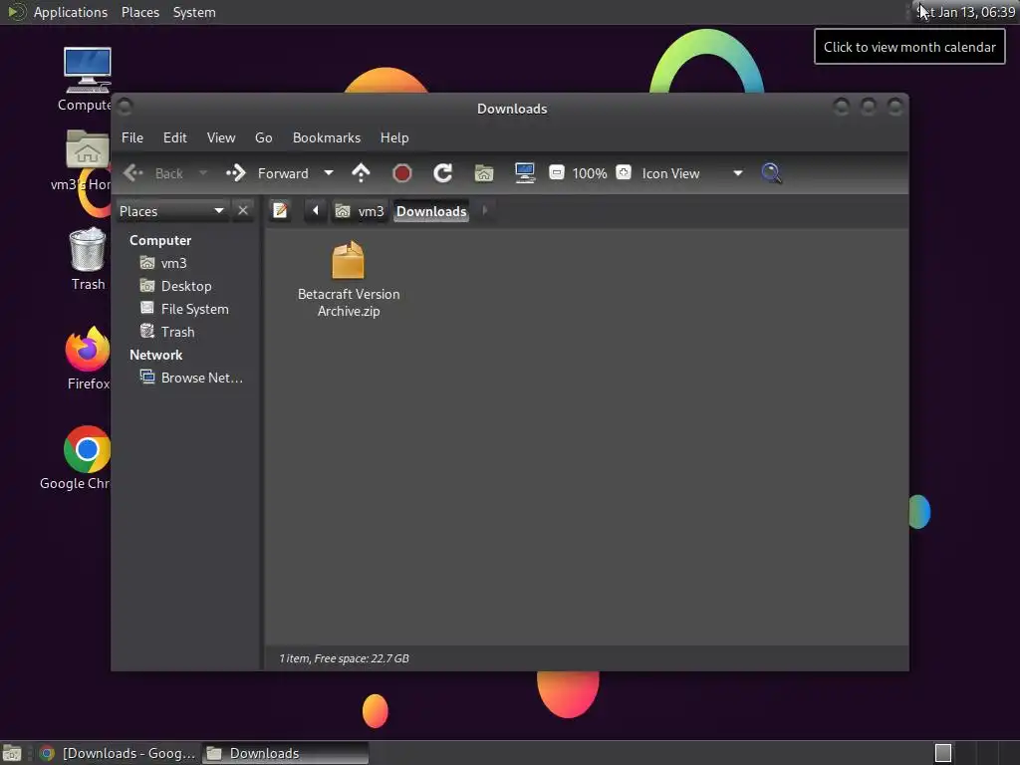Screen dimensions: 1020x765
Task: Click the Network sidebar heading
Action: point(155,356)
